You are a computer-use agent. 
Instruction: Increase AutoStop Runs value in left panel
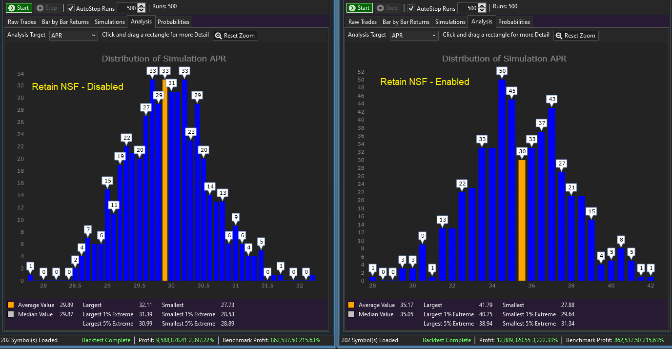point(142,5)
